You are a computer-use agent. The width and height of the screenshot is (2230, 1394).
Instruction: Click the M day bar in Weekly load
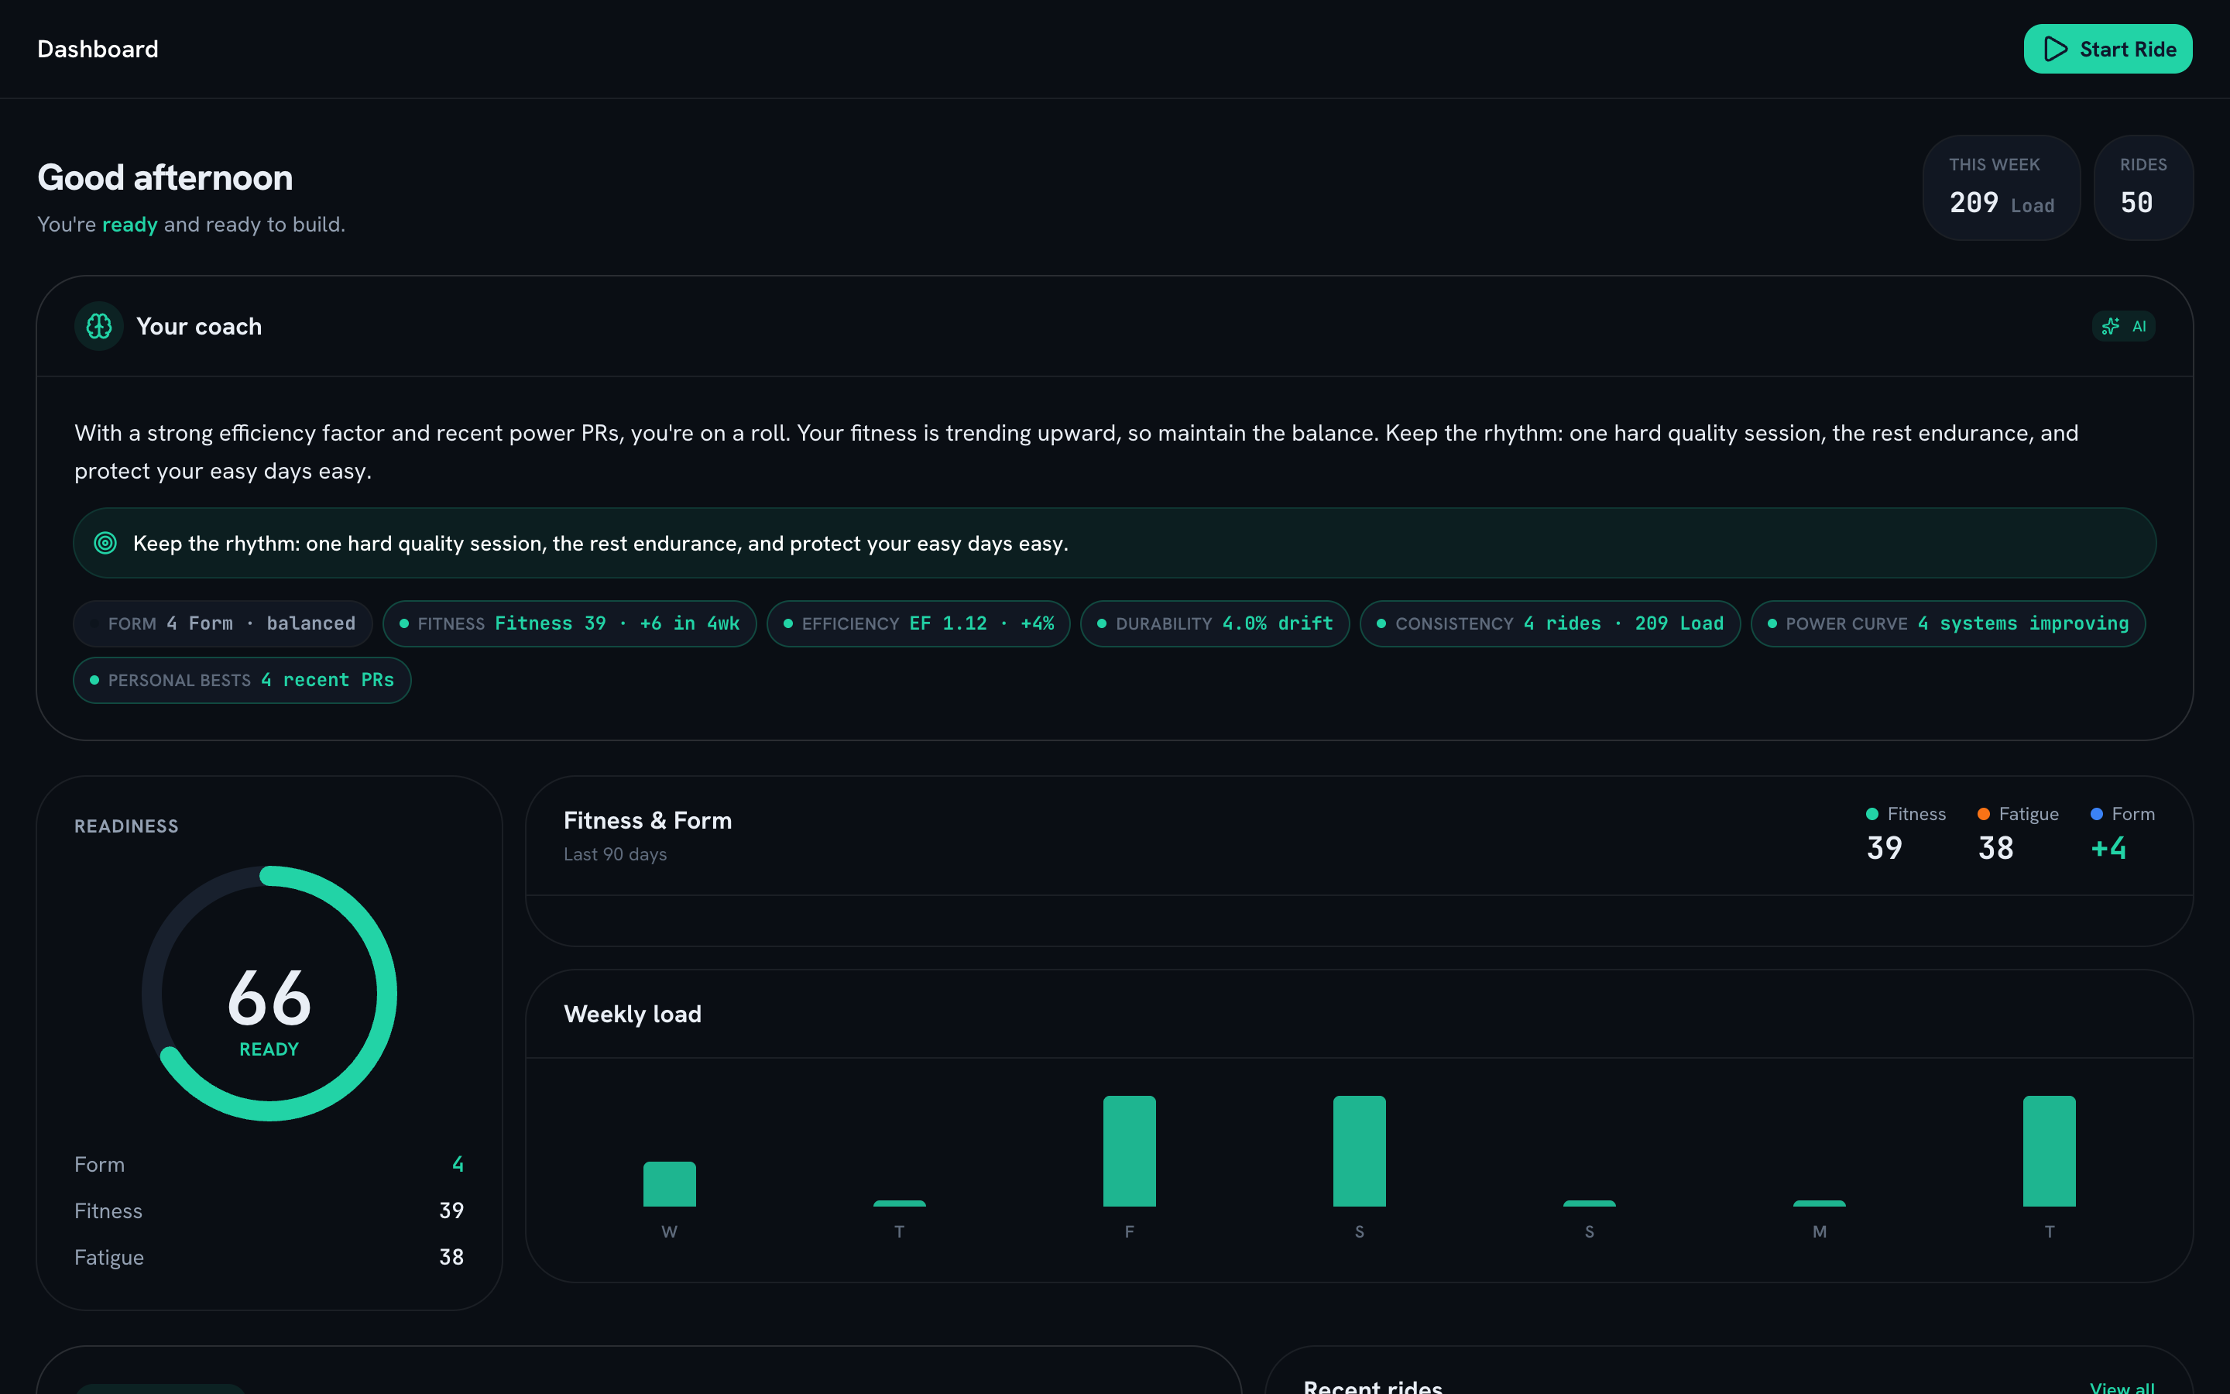1819,1203
